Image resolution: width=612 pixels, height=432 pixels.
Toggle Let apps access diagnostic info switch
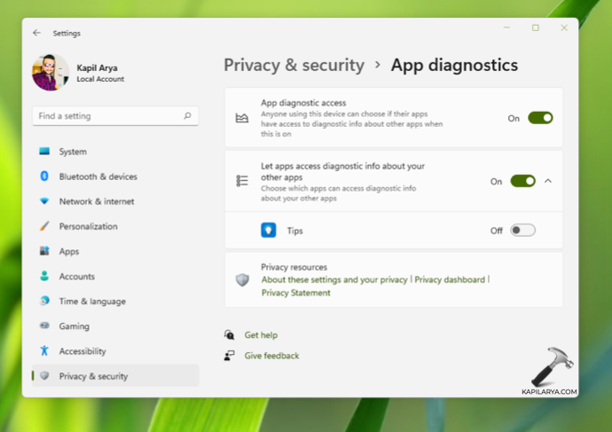click(522, 181)
